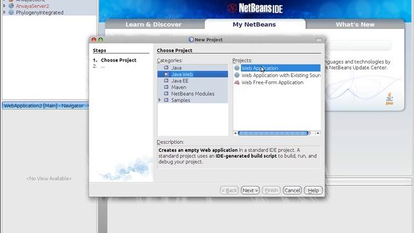This screenshot has width=414, height=233.
Task: Open Help for the New Project dialog
Action: [313, 190]
